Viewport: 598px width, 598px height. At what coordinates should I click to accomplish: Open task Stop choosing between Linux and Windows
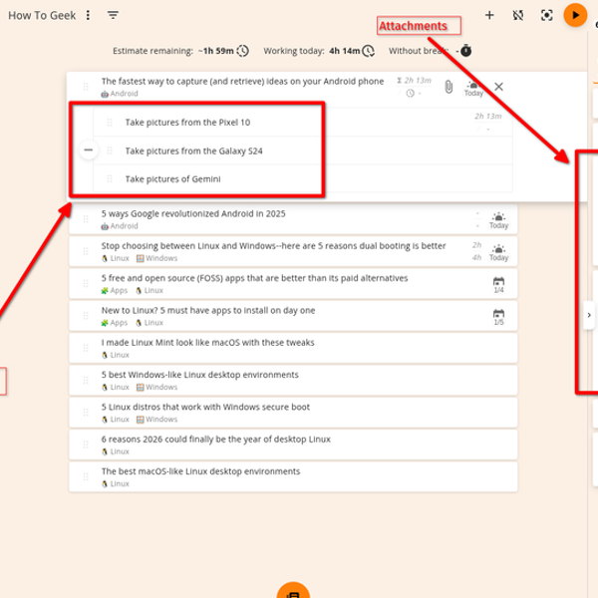[x=273, y=246]
